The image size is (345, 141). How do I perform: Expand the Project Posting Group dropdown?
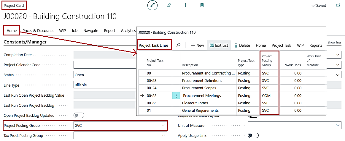click(x=163, y=125)
